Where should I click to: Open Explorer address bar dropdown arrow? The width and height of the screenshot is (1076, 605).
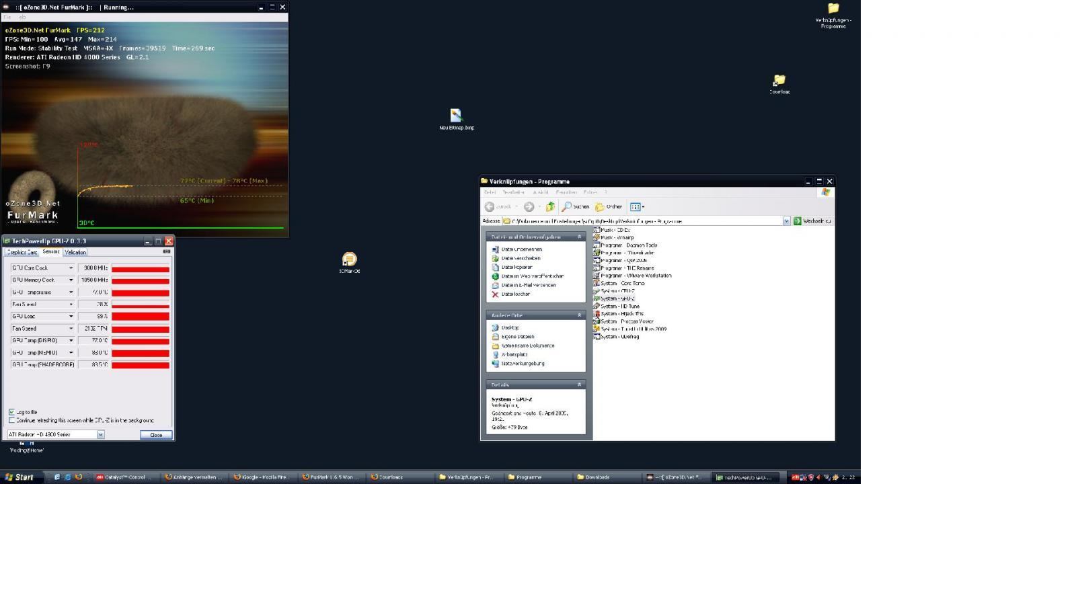(786, 220)
